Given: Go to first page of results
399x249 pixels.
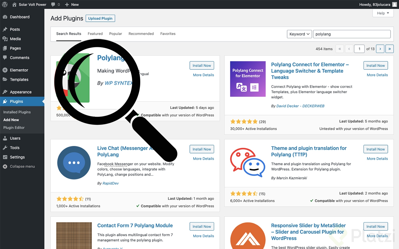Looking at the screenshot, I should pyautogui.click(x=339, y=49).
